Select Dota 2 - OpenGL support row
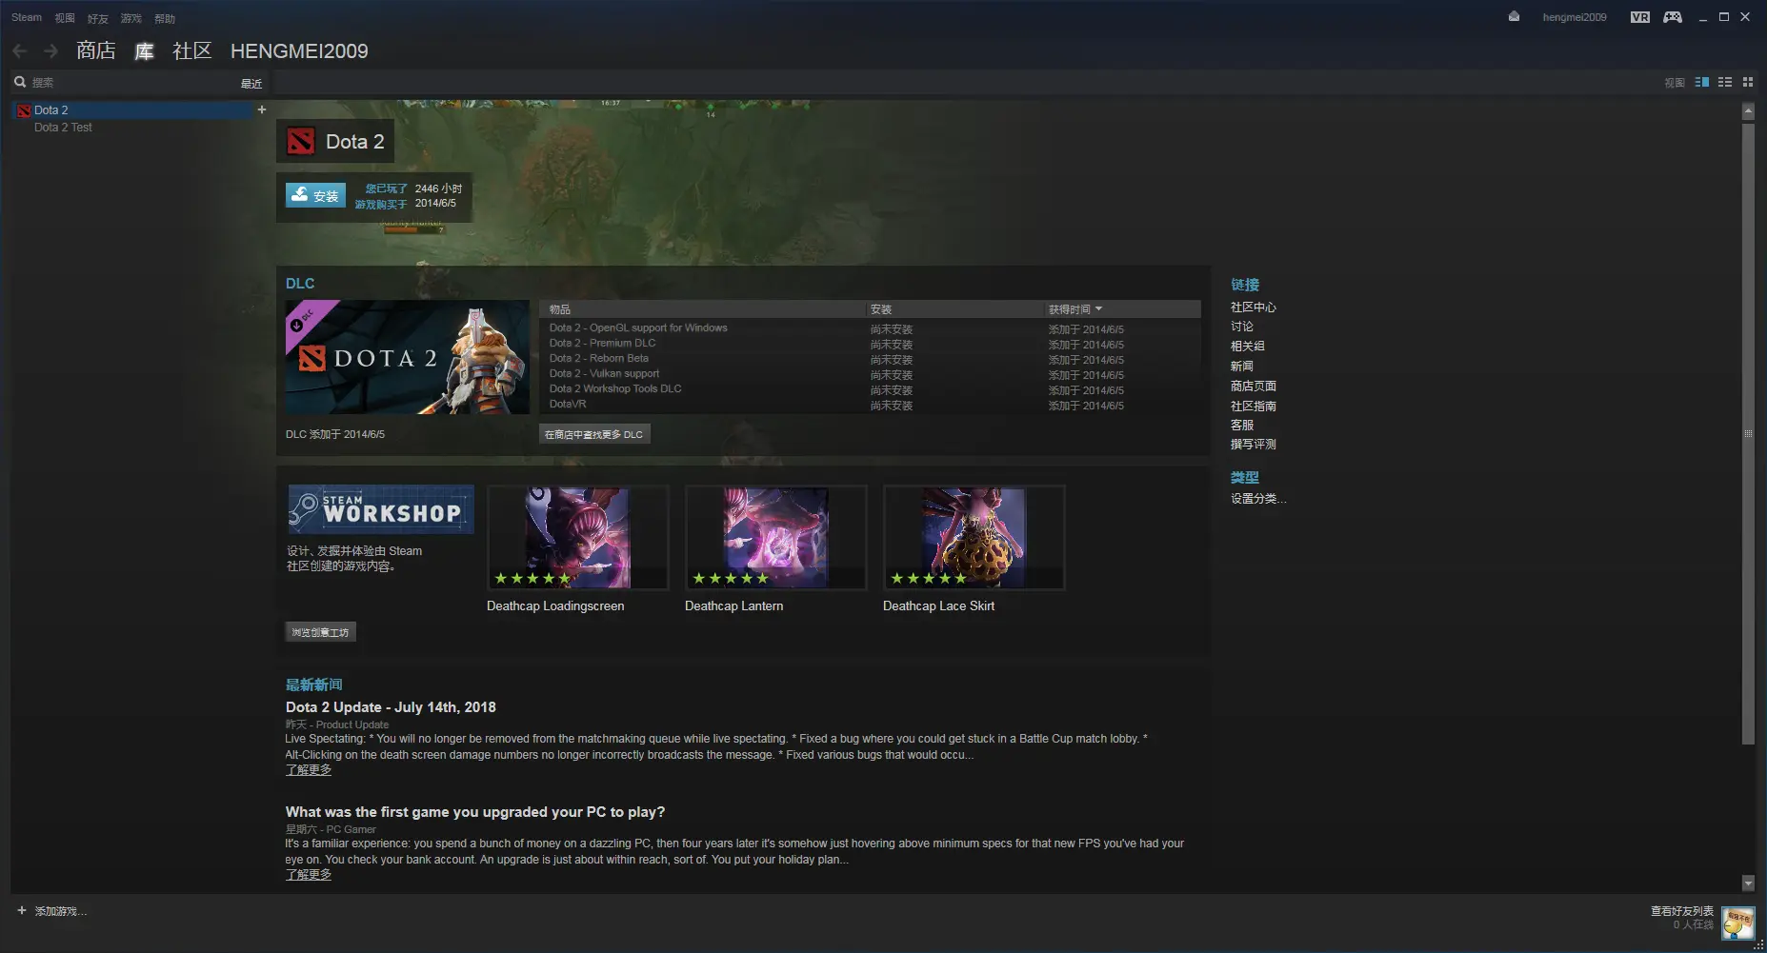Image resolution: width=1767 pixels, height=953 pixels. tap(870, 328)
